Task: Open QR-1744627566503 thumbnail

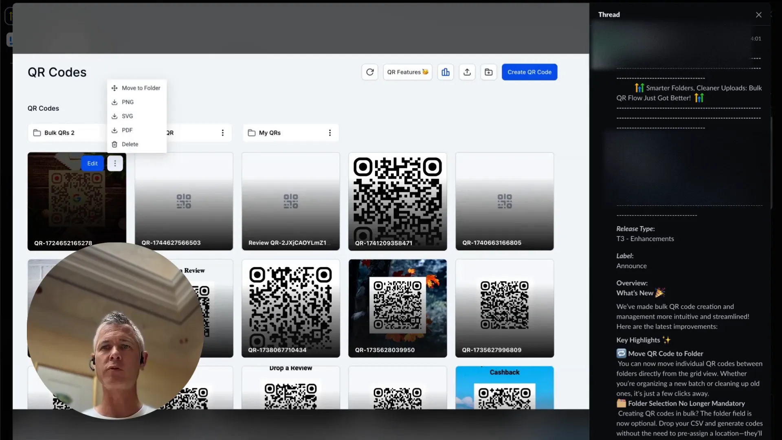Action: coord(184,201)
